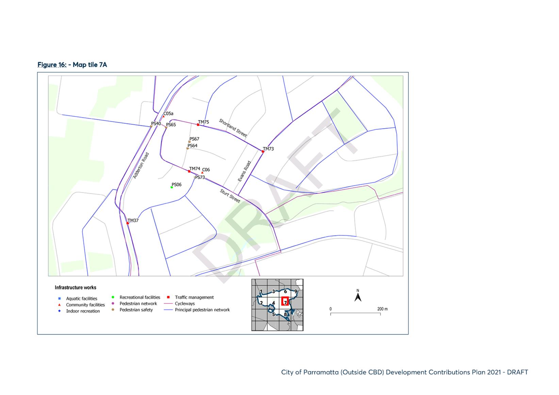Click the C06 community facility triangle

coord(202,173)
